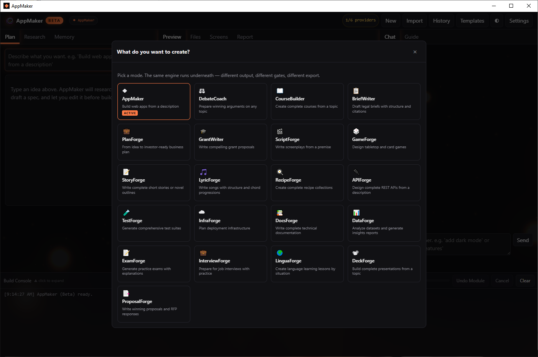This screenshot has height=357, width=538.
Task: Click the InfraForge cloud icon
Action: coord(202,212)
